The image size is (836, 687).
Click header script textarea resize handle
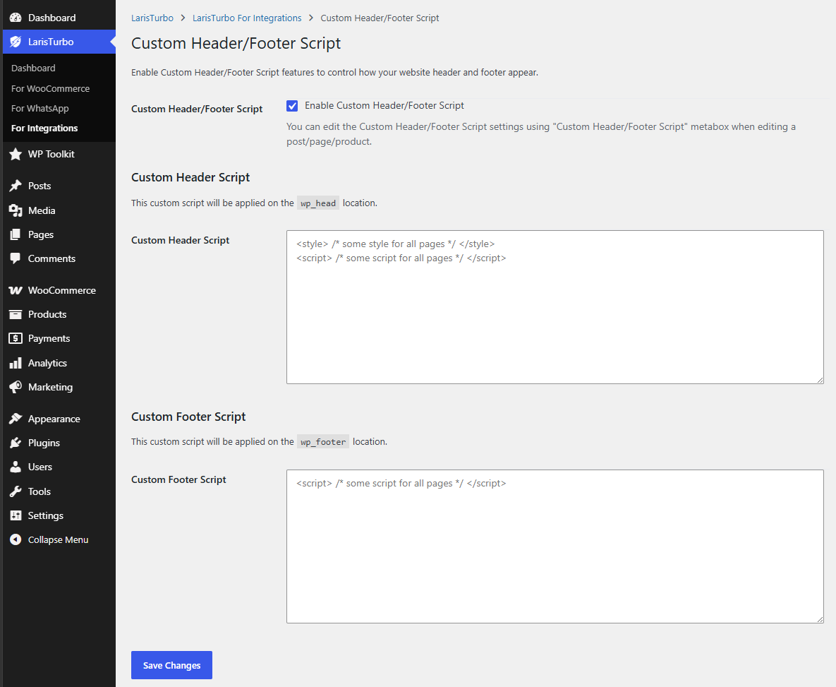(820, 380)
